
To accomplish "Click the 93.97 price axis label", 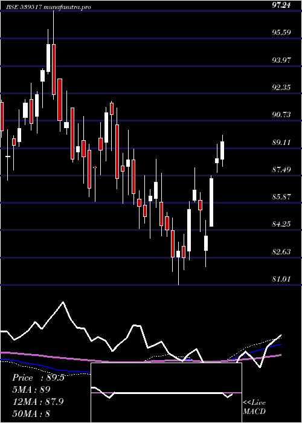I will pos(281,60).
